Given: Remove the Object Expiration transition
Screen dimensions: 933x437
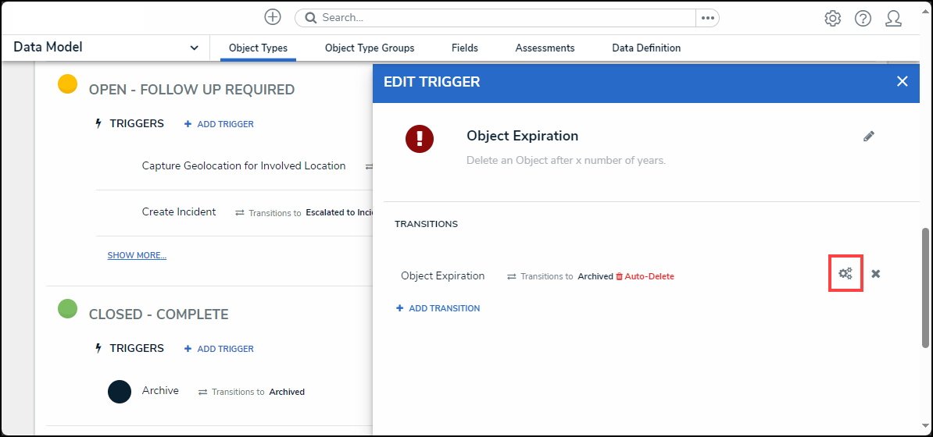Looking at the screenshot, I should pos(876,274).
